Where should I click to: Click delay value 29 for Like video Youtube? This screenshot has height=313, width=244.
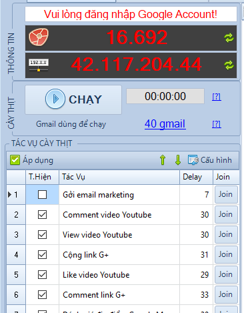pos(205,275)
